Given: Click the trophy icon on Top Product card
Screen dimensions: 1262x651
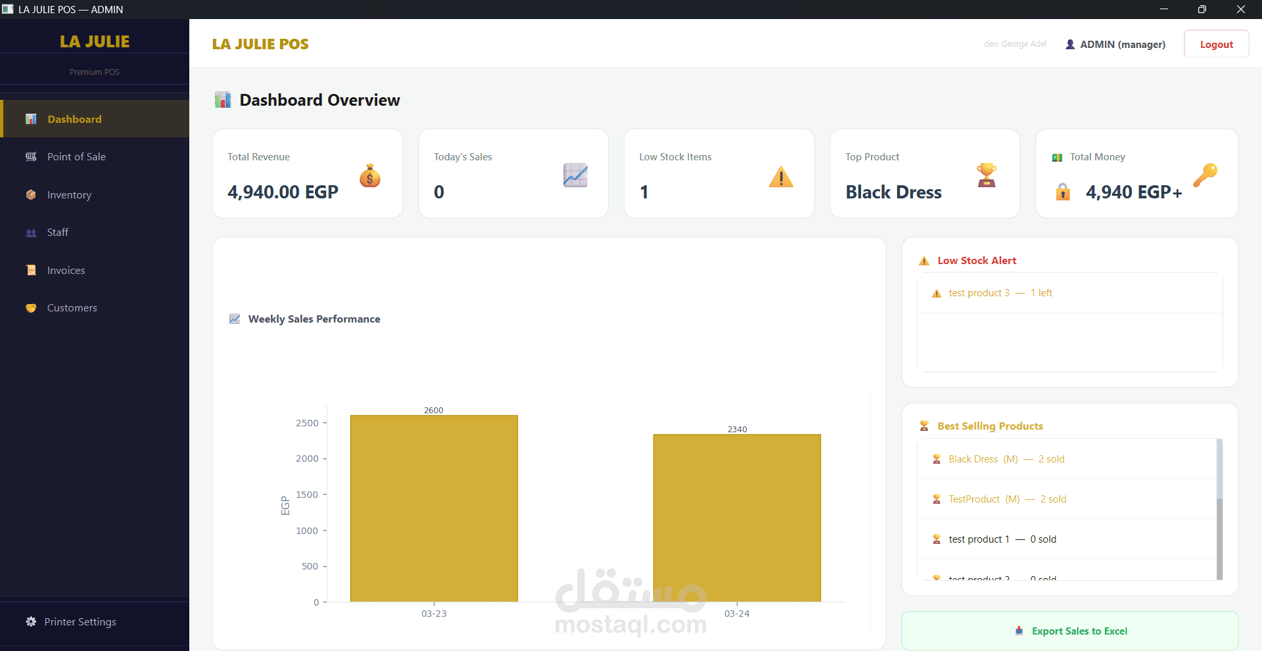Looking at the screenshot, I should [987, 175].
